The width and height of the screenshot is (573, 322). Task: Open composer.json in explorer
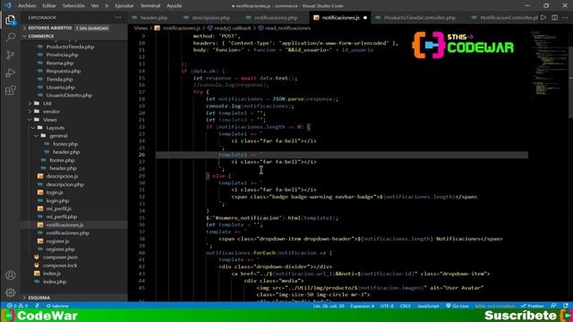[60, 258]
